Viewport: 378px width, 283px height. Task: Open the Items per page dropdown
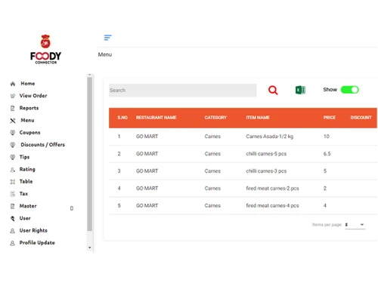355,225
